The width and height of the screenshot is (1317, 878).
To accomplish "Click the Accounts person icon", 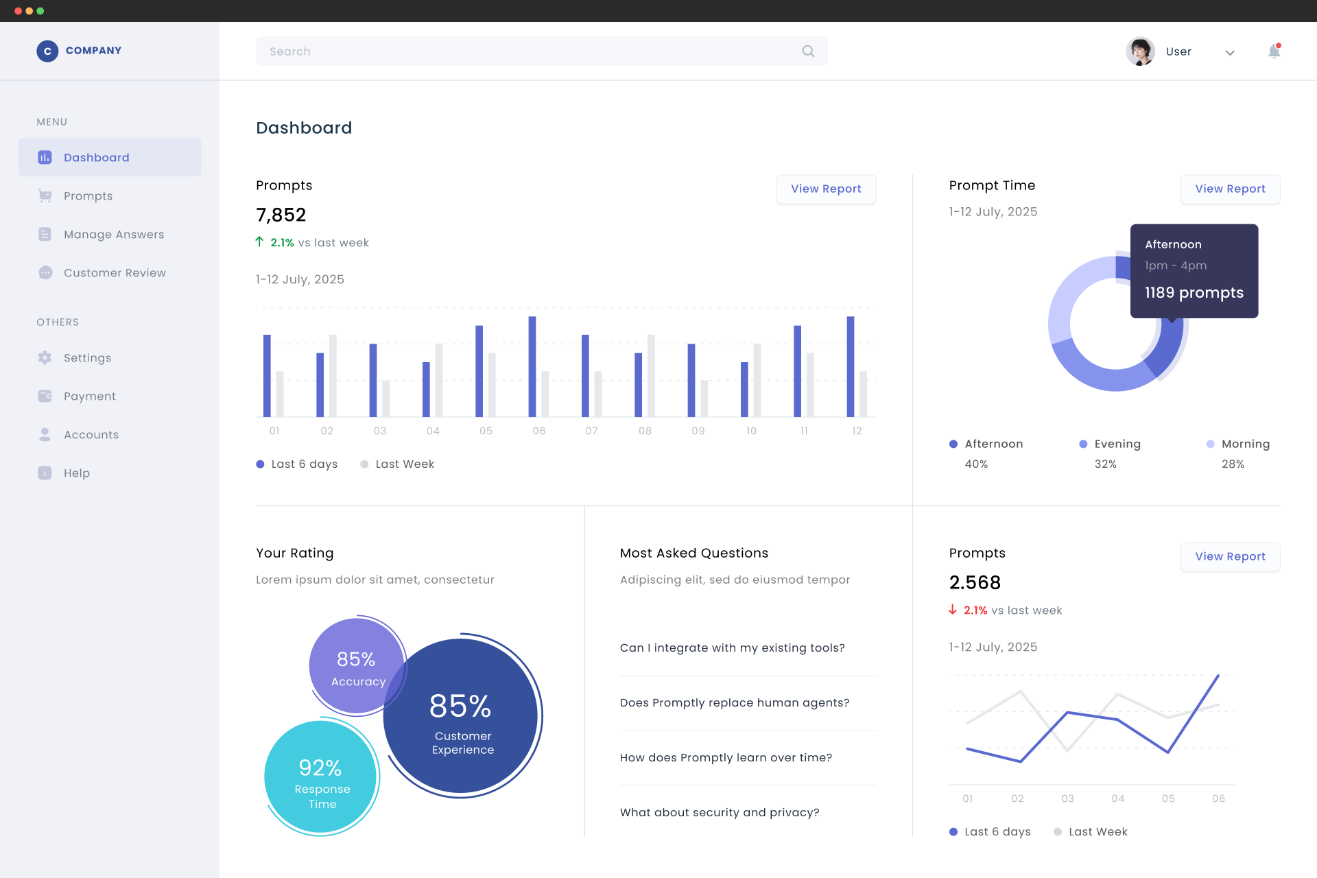I will (x=45, y=434).
